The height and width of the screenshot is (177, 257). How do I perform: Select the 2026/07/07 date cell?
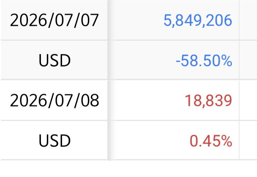54,20
